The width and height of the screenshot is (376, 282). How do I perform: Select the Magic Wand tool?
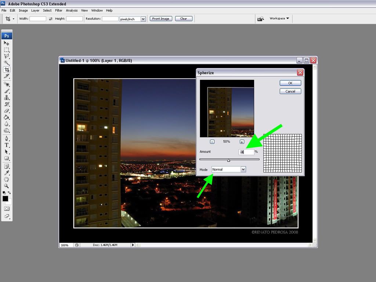[7, 63]
